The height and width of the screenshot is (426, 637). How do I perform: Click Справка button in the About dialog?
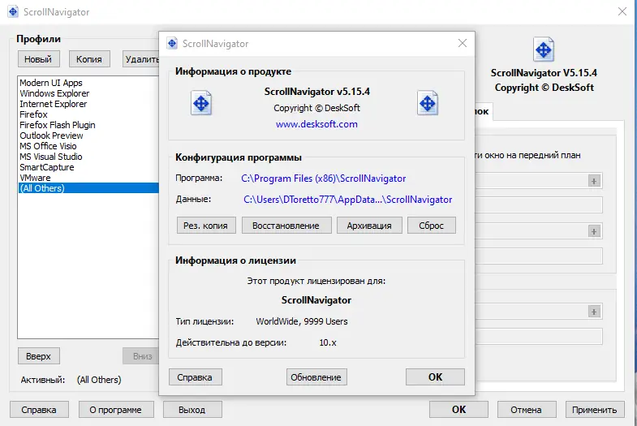(x=196, y=377)
